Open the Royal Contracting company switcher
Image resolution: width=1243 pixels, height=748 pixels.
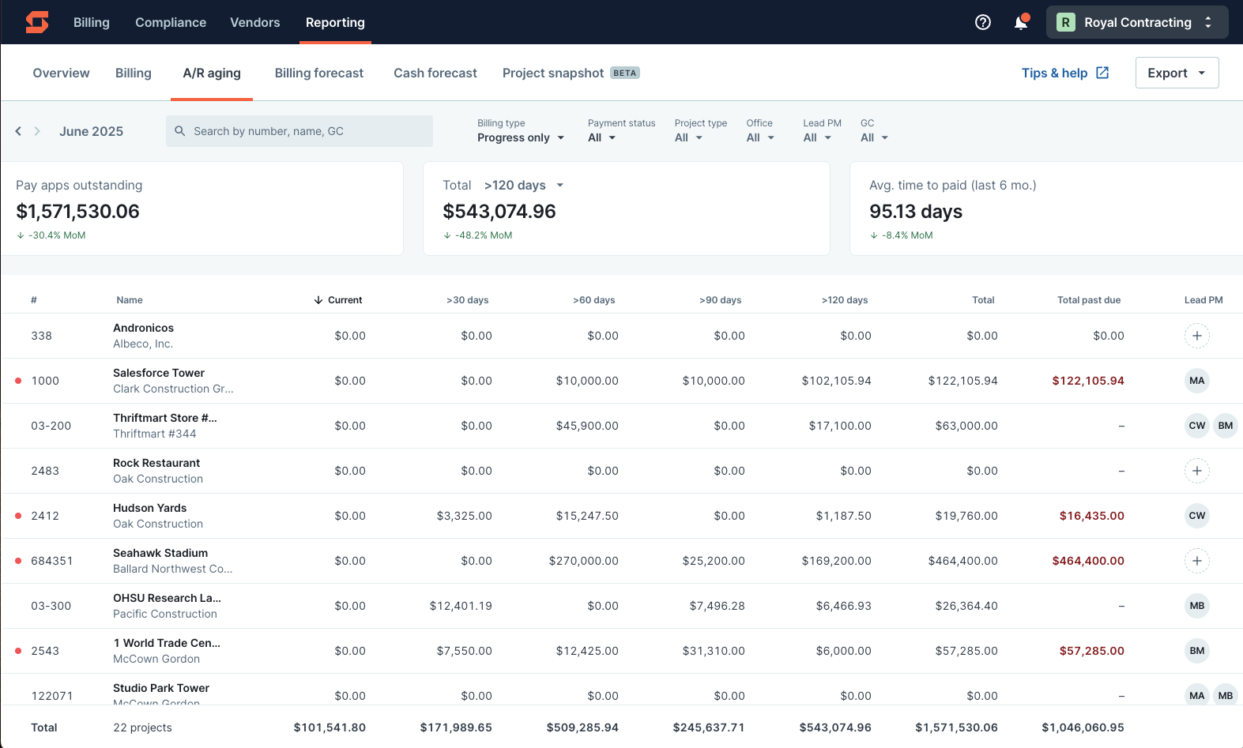tap(1137, 22)
